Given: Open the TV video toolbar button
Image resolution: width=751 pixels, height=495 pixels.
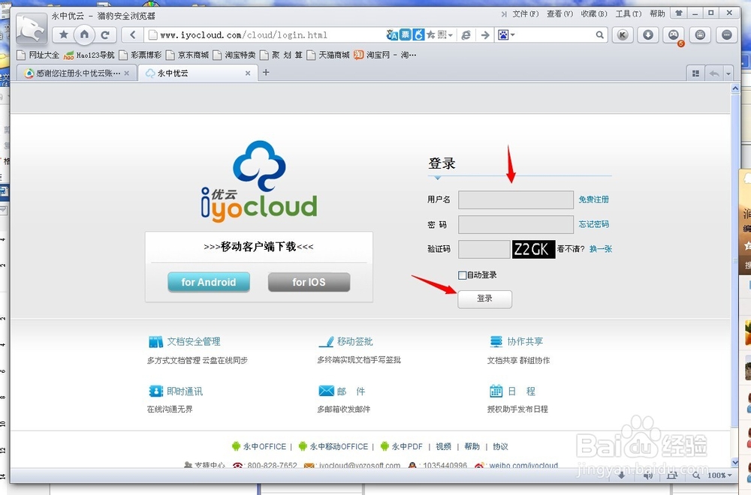Looking at the screenshot, I should pos(700,34).
